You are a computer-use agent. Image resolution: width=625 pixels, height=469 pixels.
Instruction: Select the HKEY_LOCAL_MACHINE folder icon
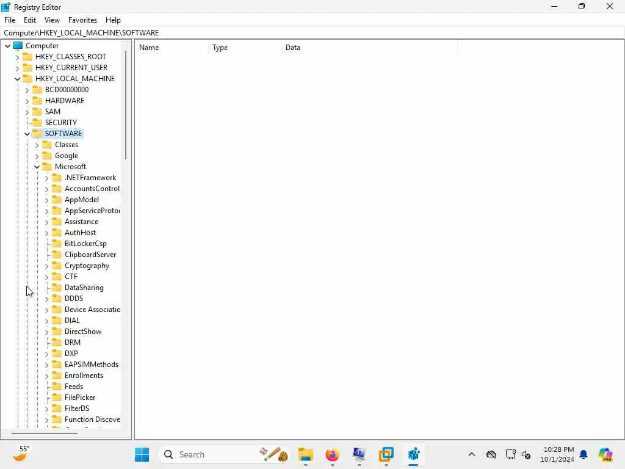[27, 78]
